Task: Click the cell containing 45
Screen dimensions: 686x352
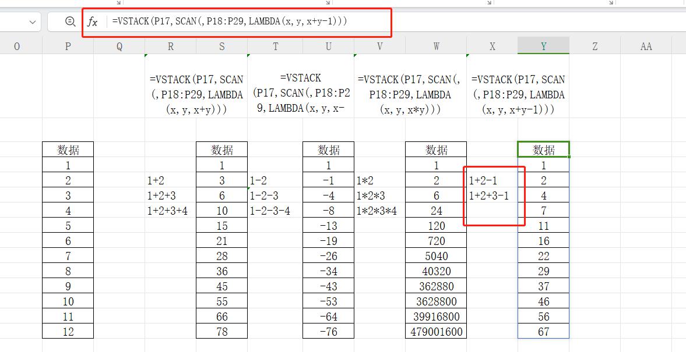Action: pyautogui.click(x=222, y=286)
